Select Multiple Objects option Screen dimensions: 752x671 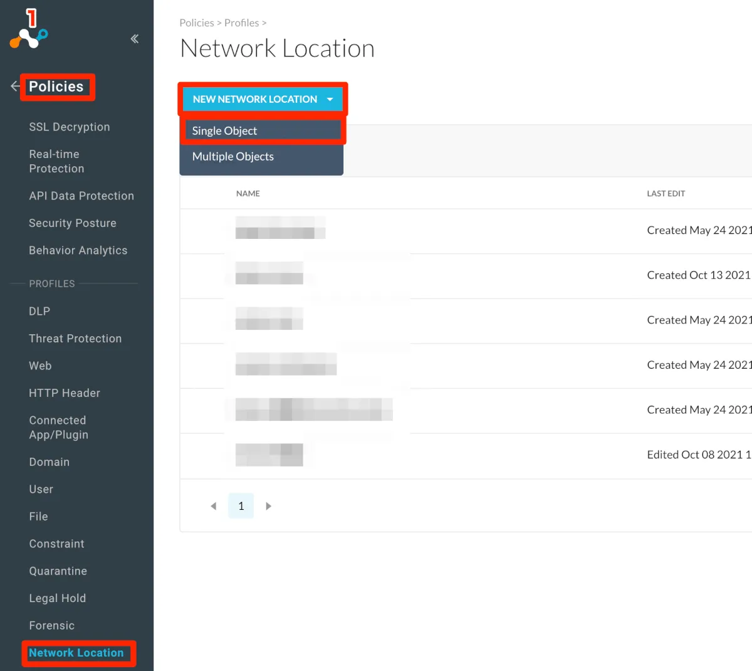pyautogui.click(x=232, y=157)
